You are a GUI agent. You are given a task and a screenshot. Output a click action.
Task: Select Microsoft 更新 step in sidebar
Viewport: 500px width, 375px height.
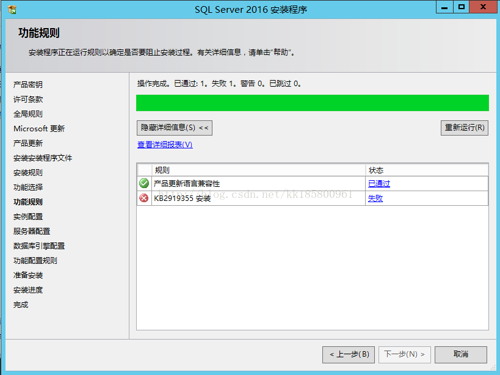tap(39, 128)
